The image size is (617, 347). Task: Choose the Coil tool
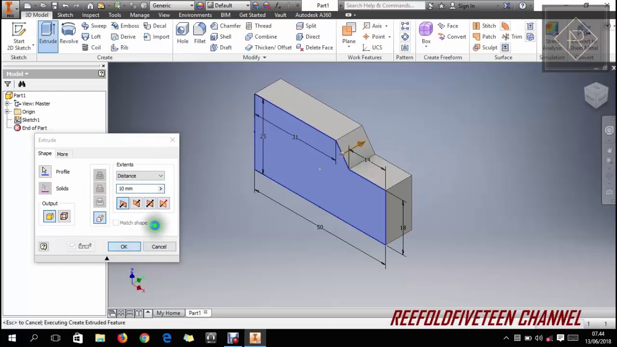92,47
